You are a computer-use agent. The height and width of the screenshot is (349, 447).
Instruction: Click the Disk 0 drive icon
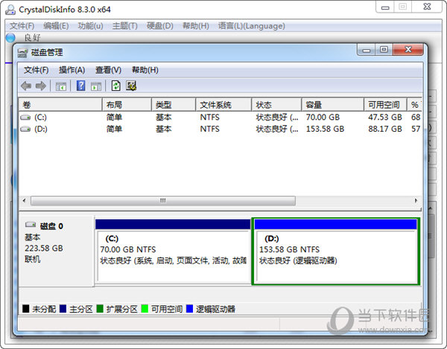(x=31, y=225)
